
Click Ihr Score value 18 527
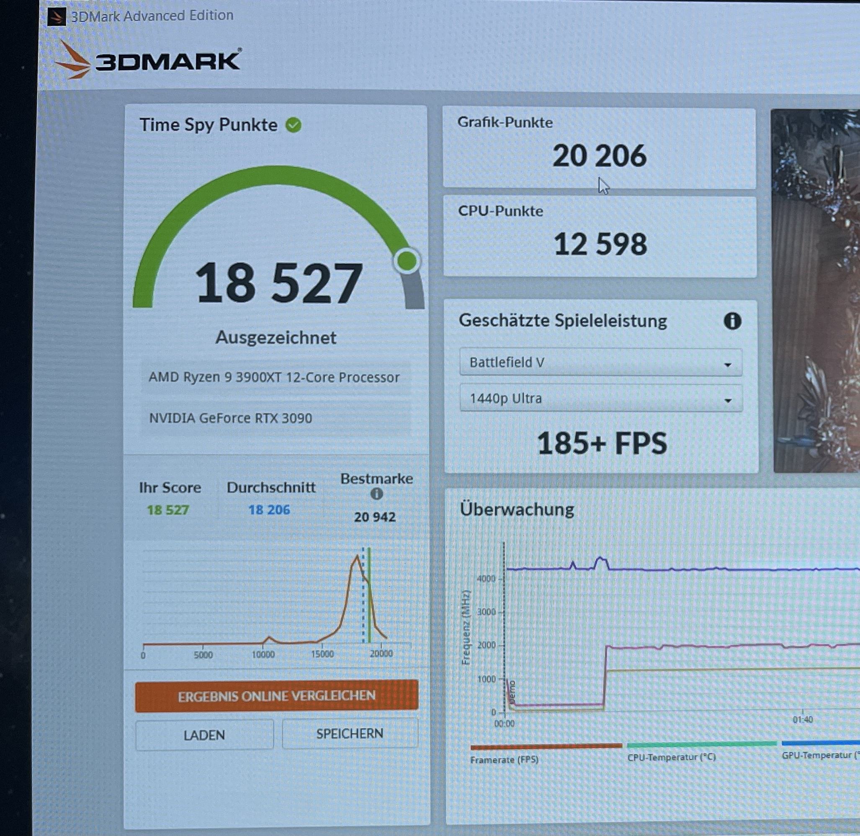167,510
